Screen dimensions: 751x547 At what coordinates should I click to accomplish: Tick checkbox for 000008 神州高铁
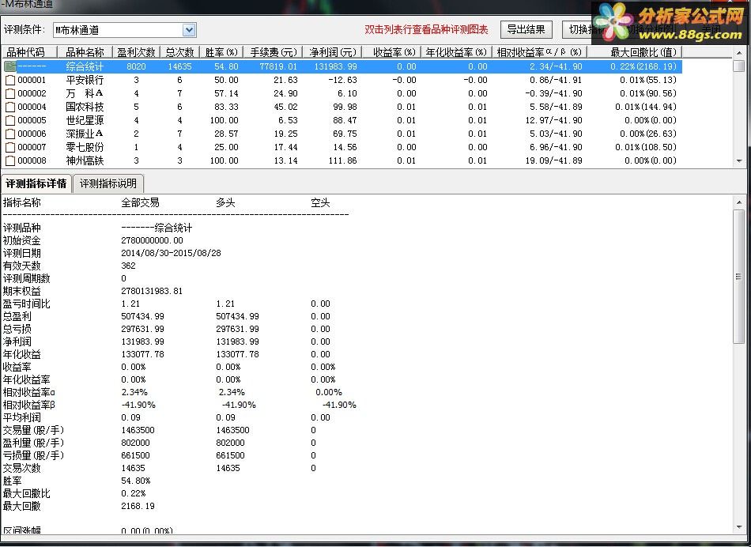tap(10, 160)
